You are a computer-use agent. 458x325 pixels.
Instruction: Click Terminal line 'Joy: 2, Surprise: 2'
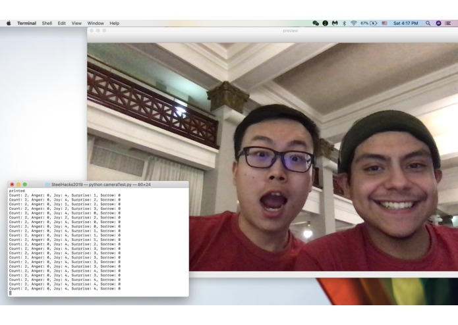coord(65,218)
